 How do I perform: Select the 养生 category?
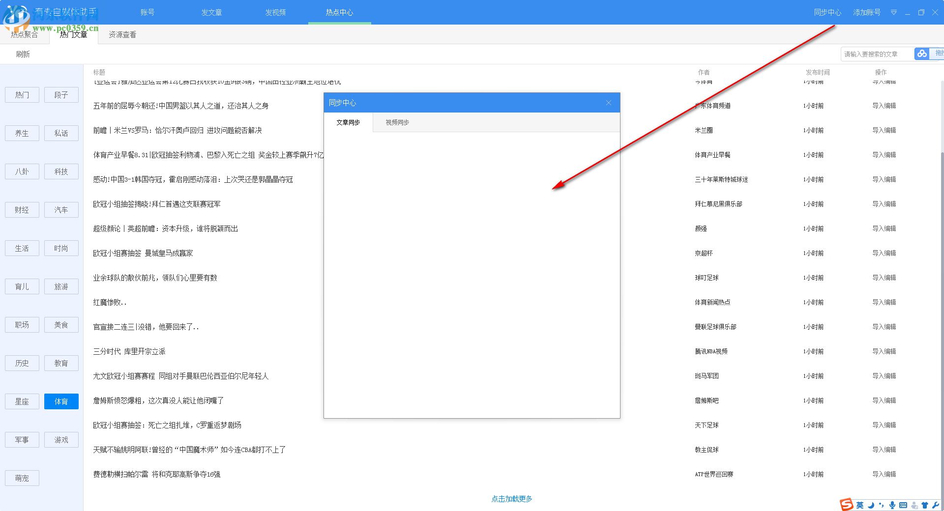[22, 133]
